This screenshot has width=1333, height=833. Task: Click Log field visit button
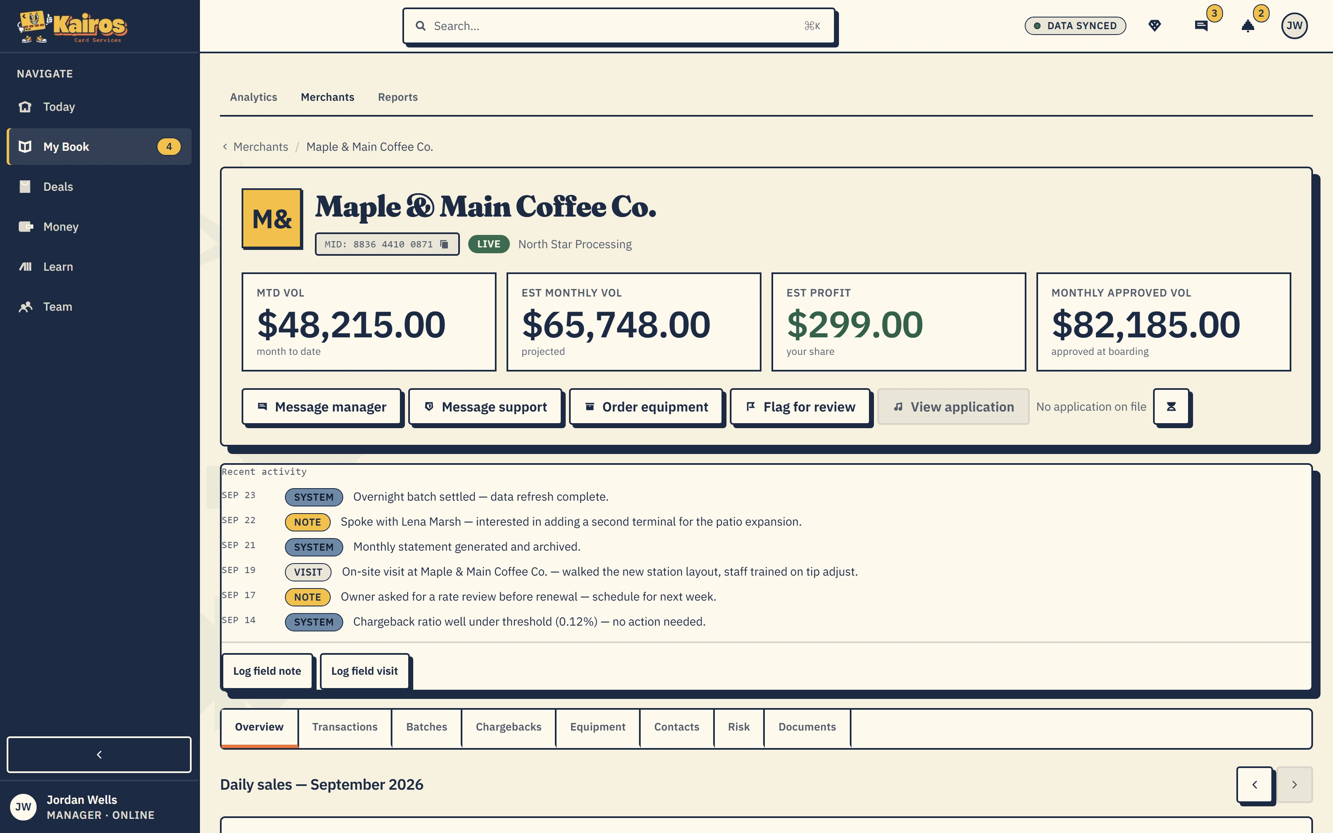point(364,671)
